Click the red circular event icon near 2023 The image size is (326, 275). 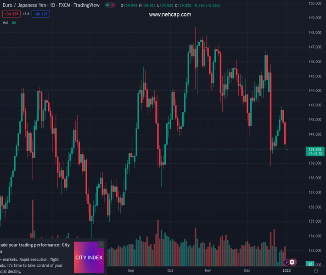[x=292, y=262]
